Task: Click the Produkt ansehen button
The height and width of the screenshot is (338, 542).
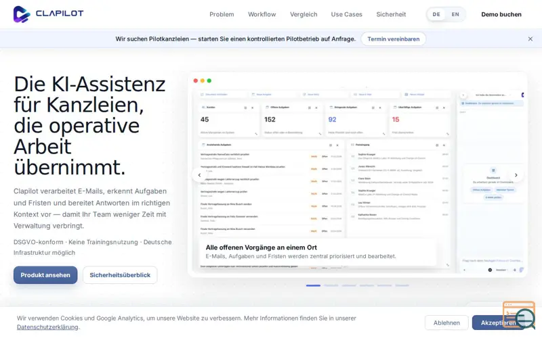Action: point(45,275)
